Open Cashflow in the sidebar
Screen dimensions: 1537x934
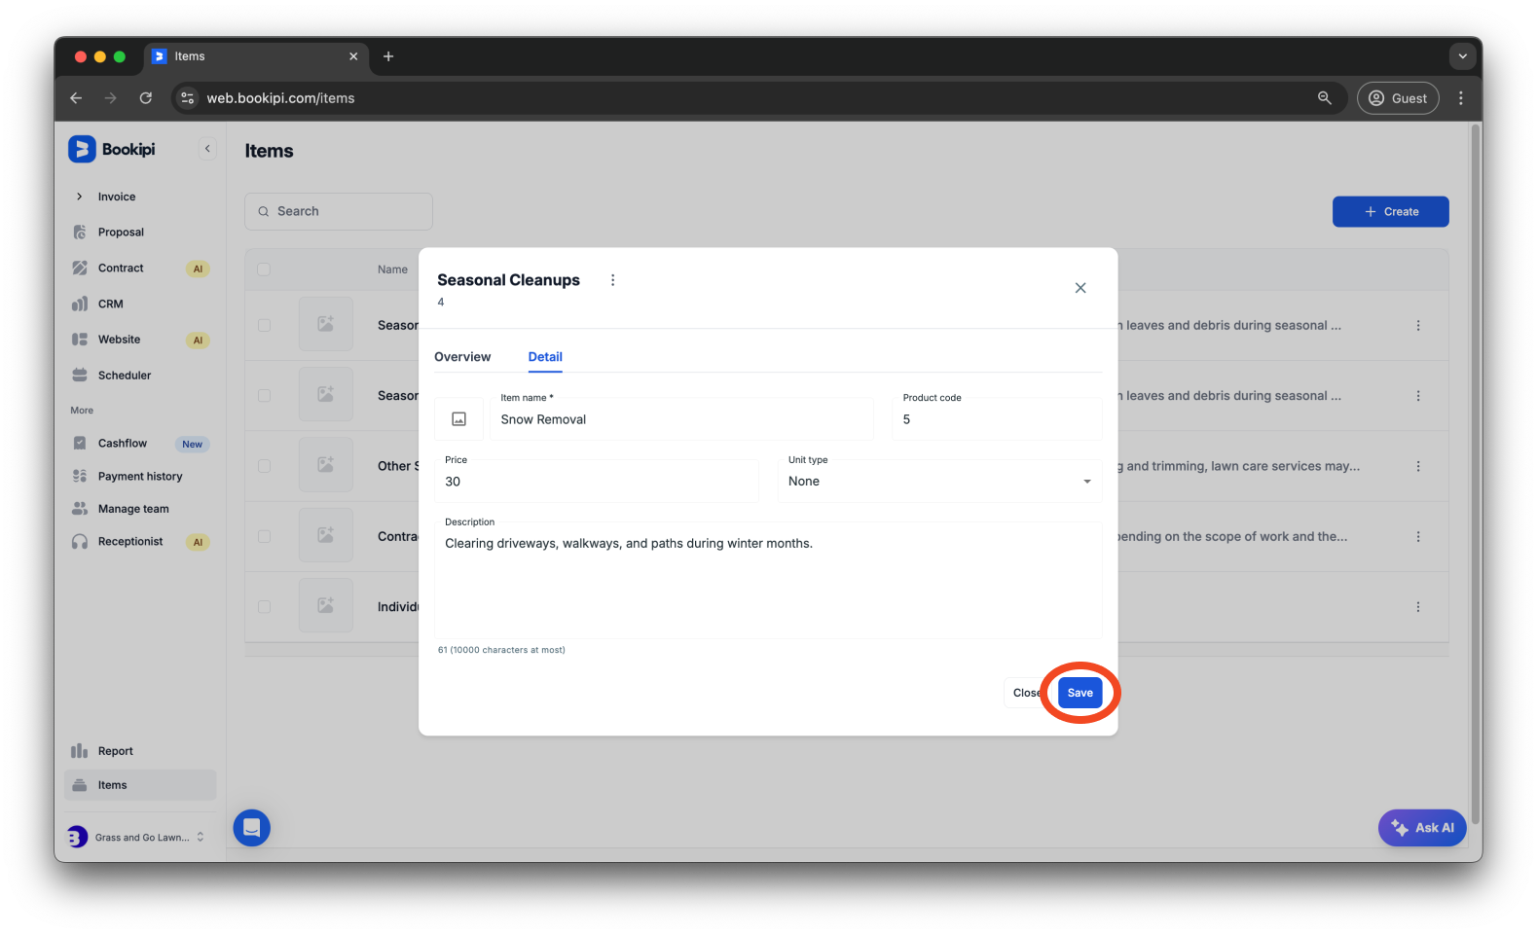pos(123,444)
